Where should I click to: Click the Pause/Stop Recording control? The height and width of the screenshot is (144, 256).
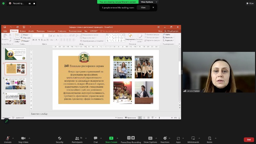(x=131, y=139)
